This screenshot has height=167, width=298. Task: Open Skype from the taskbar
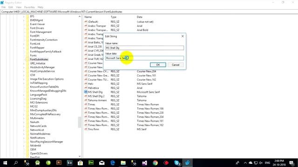(x=177, y=163)
